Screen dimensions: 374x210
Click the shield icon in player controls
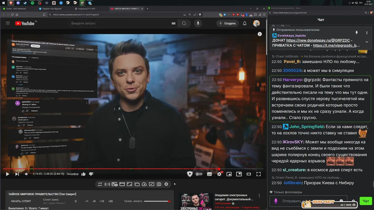point(190,174)
